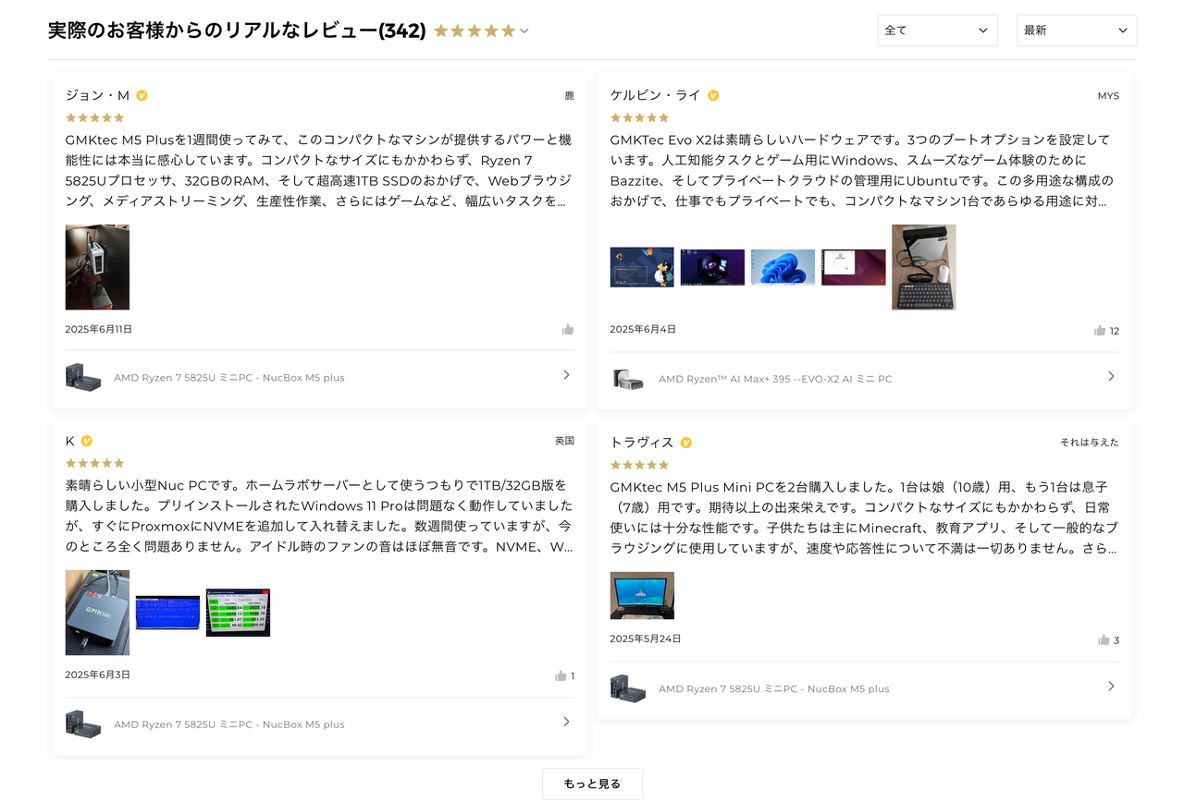Open the photo in ジョン・M's review

coord(97,267)
